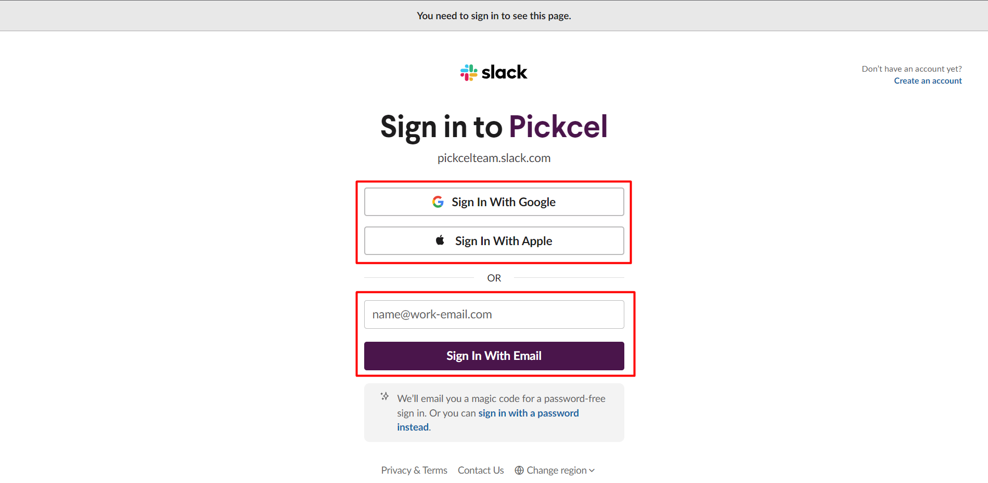Click the Apple icon on sign-in button

440,240
